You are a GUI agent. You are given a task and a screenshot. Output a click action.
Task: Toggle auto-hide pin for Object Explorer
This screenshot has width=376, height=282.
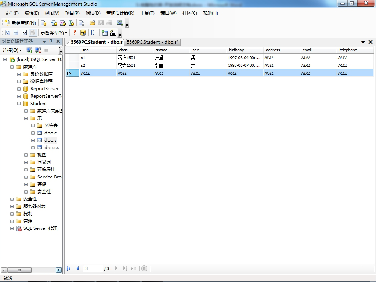coord(51,41)
